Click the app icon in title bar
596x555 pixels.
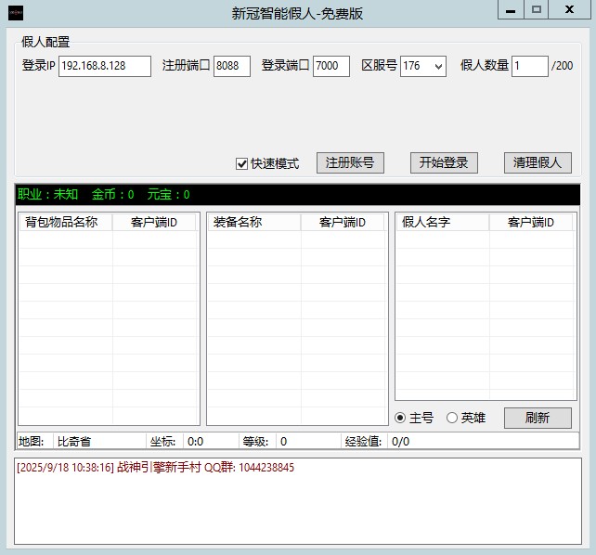coord(15,13)
